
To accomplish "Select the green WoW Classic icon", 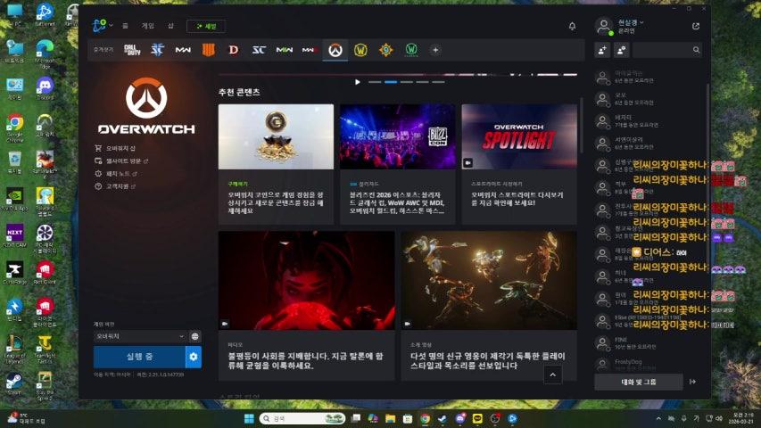I will pyautogui.click(x=411, y=50).
